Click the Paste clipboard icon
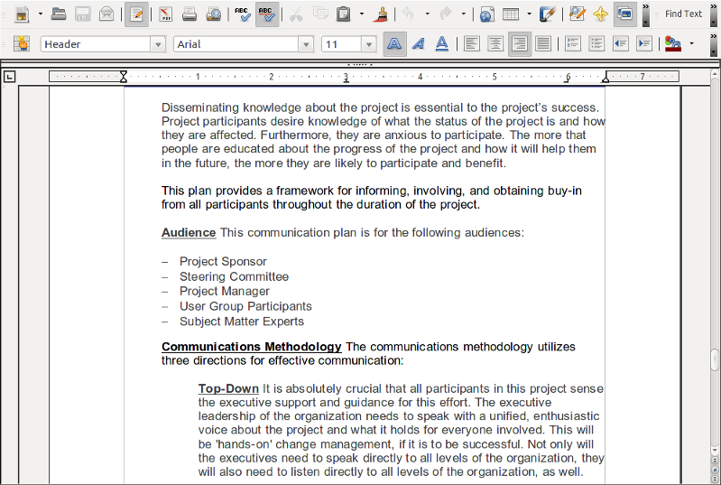The image size is (721, 485). pos(344,14)
